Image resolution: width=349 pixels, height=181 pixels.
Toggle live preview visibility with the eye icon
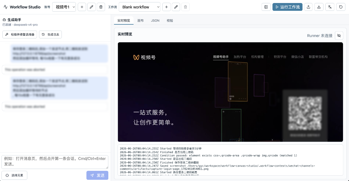point(339,36)
